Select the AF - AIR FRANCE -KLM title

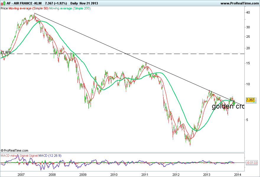[x=24, y=3]
